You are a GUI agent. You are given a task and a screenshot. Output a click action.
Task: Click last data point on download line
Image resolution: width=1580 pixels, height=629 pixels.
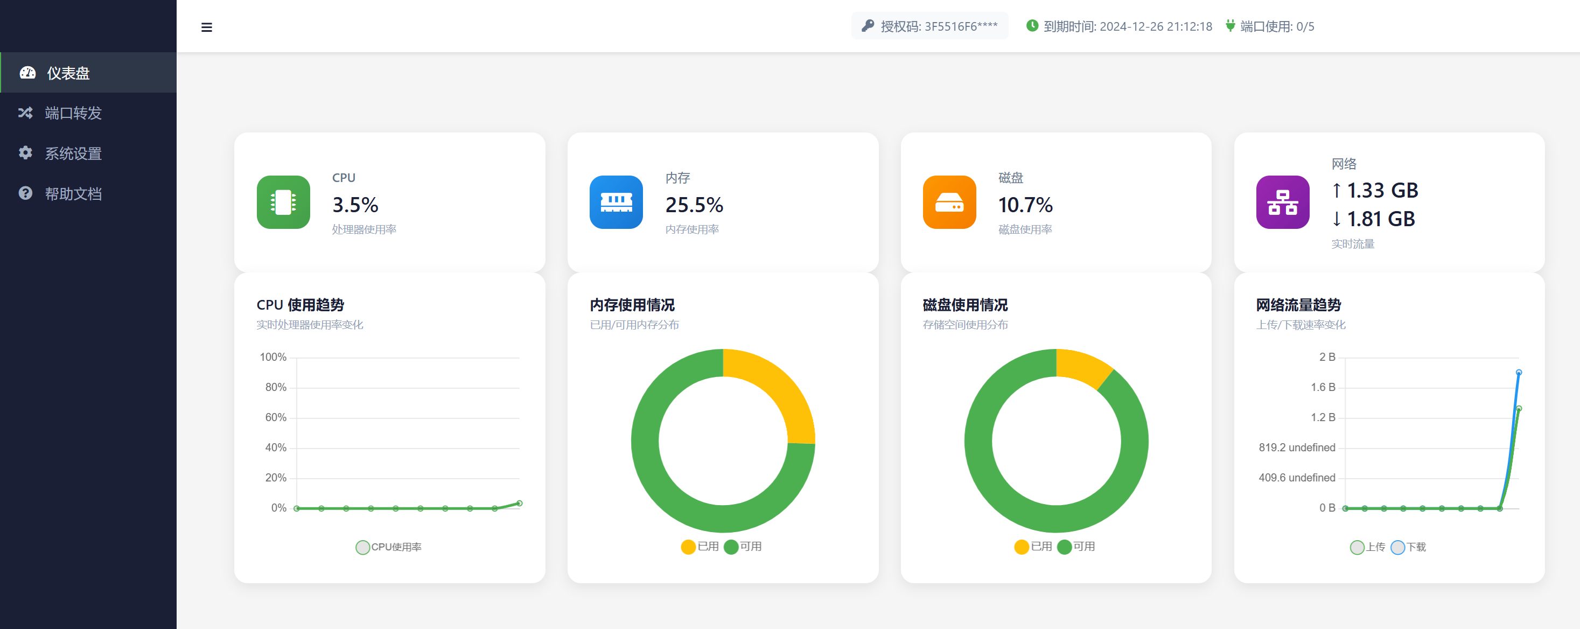point(1519,373)
